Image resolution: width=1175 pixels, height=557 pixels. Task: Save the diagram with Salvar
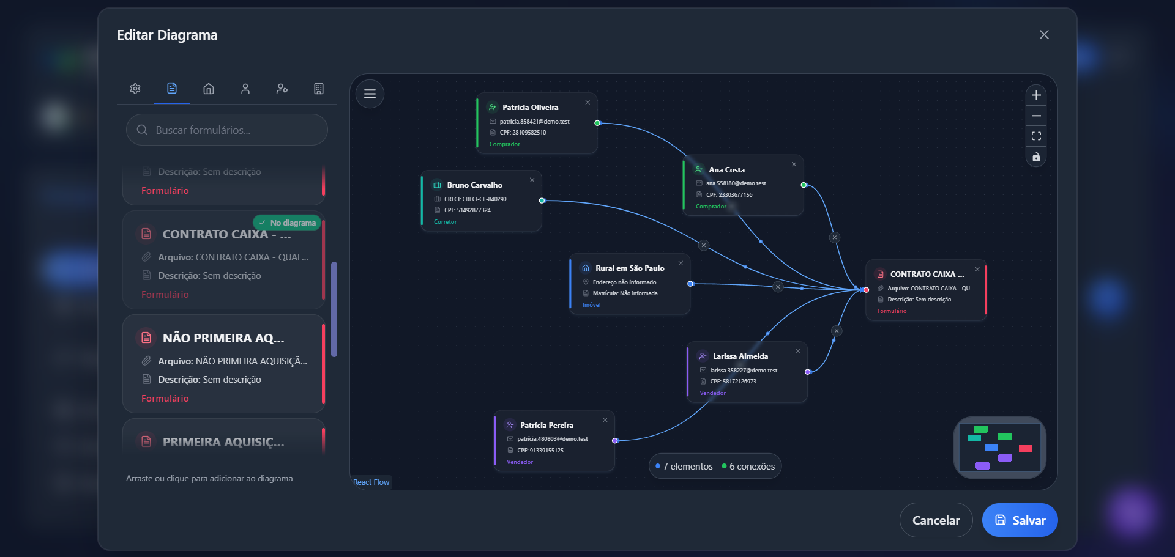click(1020, 520)
